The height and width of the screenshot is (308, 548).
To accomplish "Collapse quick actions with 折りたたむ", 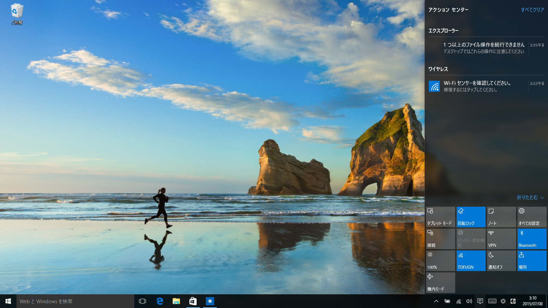I will 530,197.
